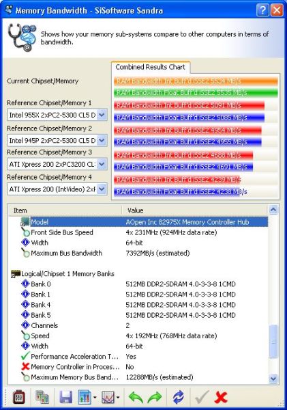Click the green back arrow icon
Viewport: 287px width, 410px height.
click(x=136, y=397)
